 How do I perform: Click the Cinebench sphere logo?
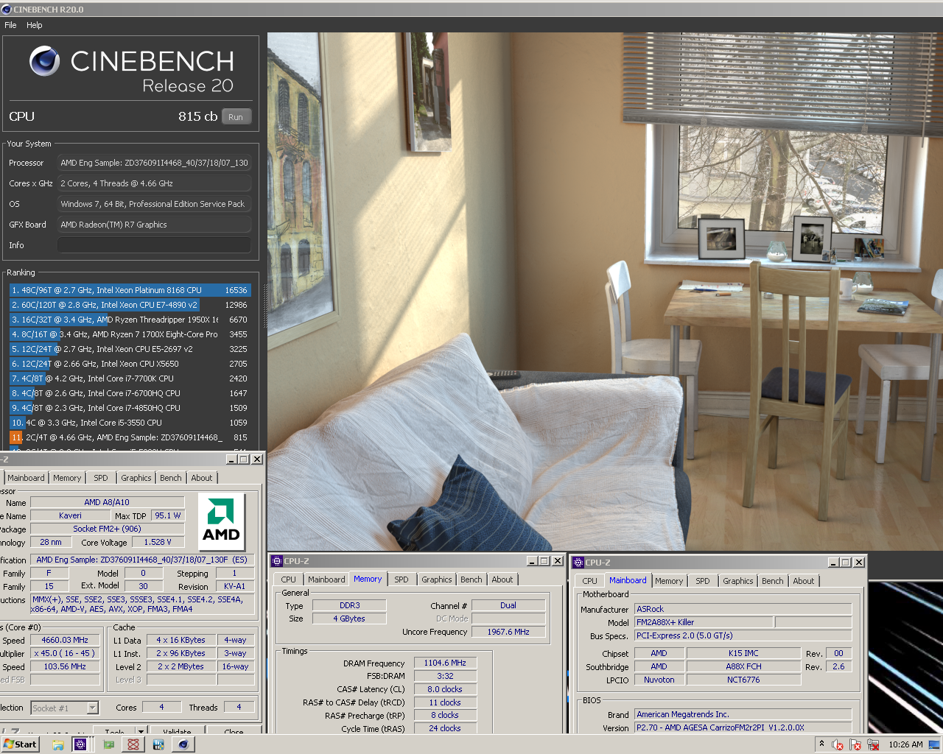click(44, 61)
